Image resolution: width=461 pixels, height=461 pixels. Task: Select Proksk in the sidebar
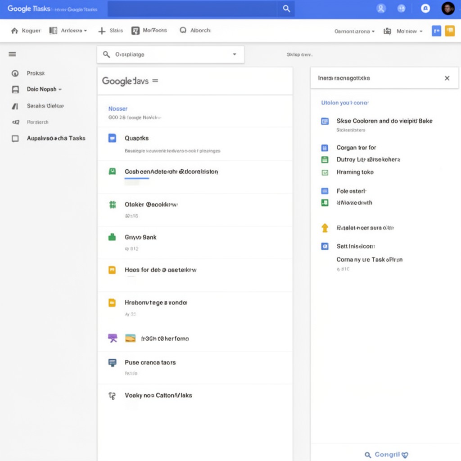point(36,73)
